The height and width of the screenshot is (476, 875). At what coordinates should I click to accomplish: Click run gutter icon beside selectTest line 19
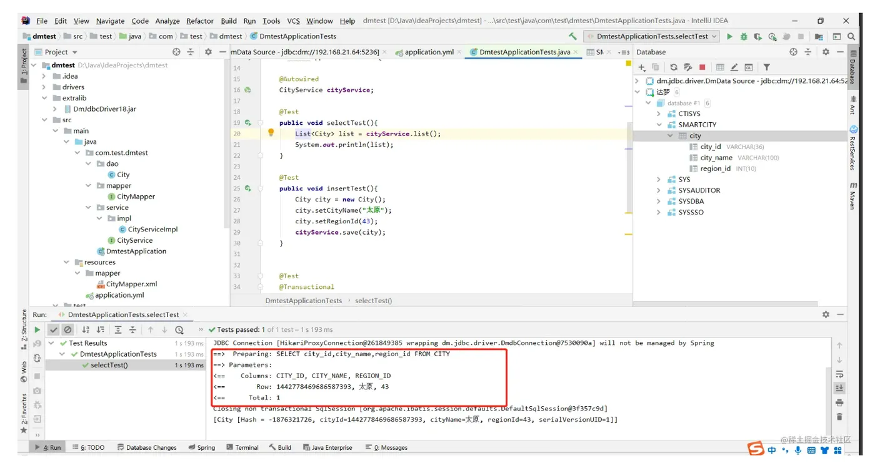pyautogui.click(x=248, y=123)
